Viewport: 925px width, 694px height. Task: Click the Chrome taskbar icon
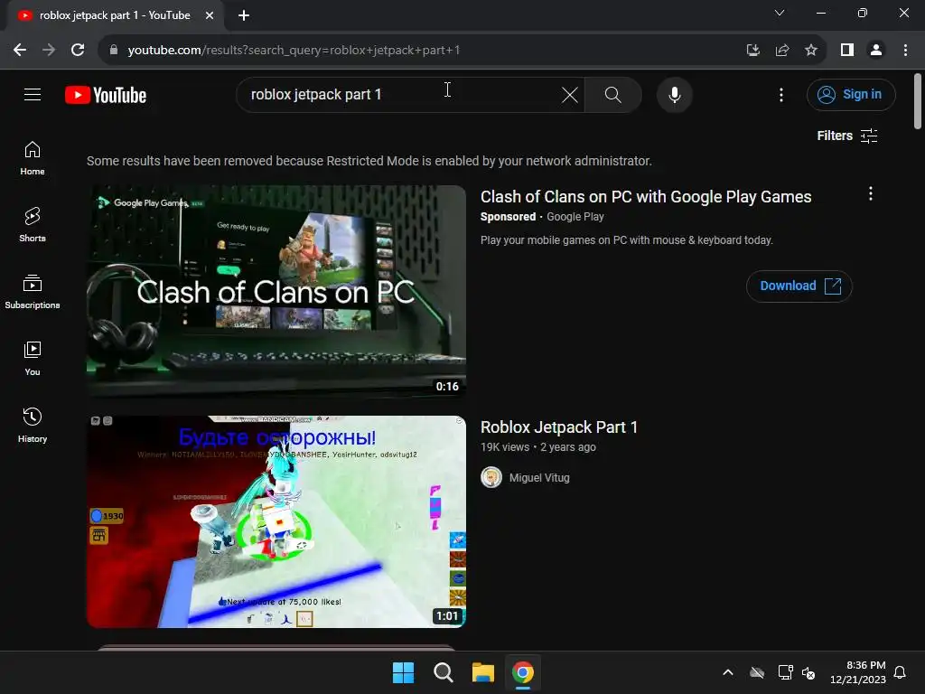(523, 672)
